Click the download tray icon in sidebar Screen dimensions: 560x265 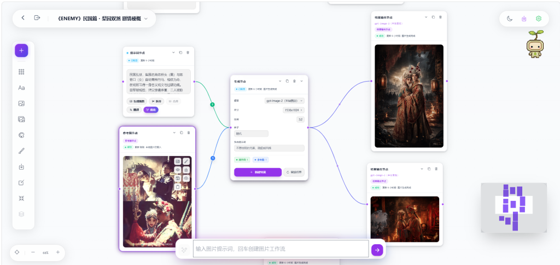(21, 166)
